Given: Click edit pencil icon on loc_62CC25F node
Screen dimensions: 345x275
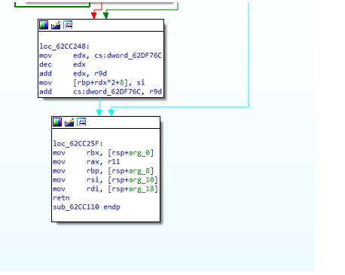Looking at the screenshot, I should coord(69,122).
